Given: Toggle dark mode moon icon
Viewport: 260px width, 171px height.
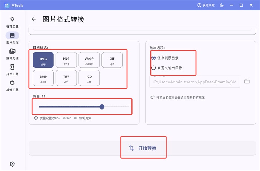Looking at the screenshot, I should pos(221,5).
